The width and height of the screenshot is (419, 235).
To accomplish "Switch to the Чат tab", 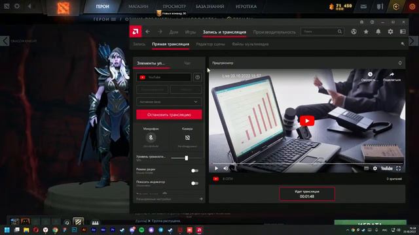I will pyautogui.click(x=187, y=63).
